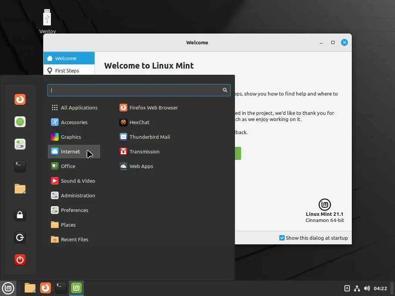Click the menu search input field
395x296 pixels.
coord(139,90)
